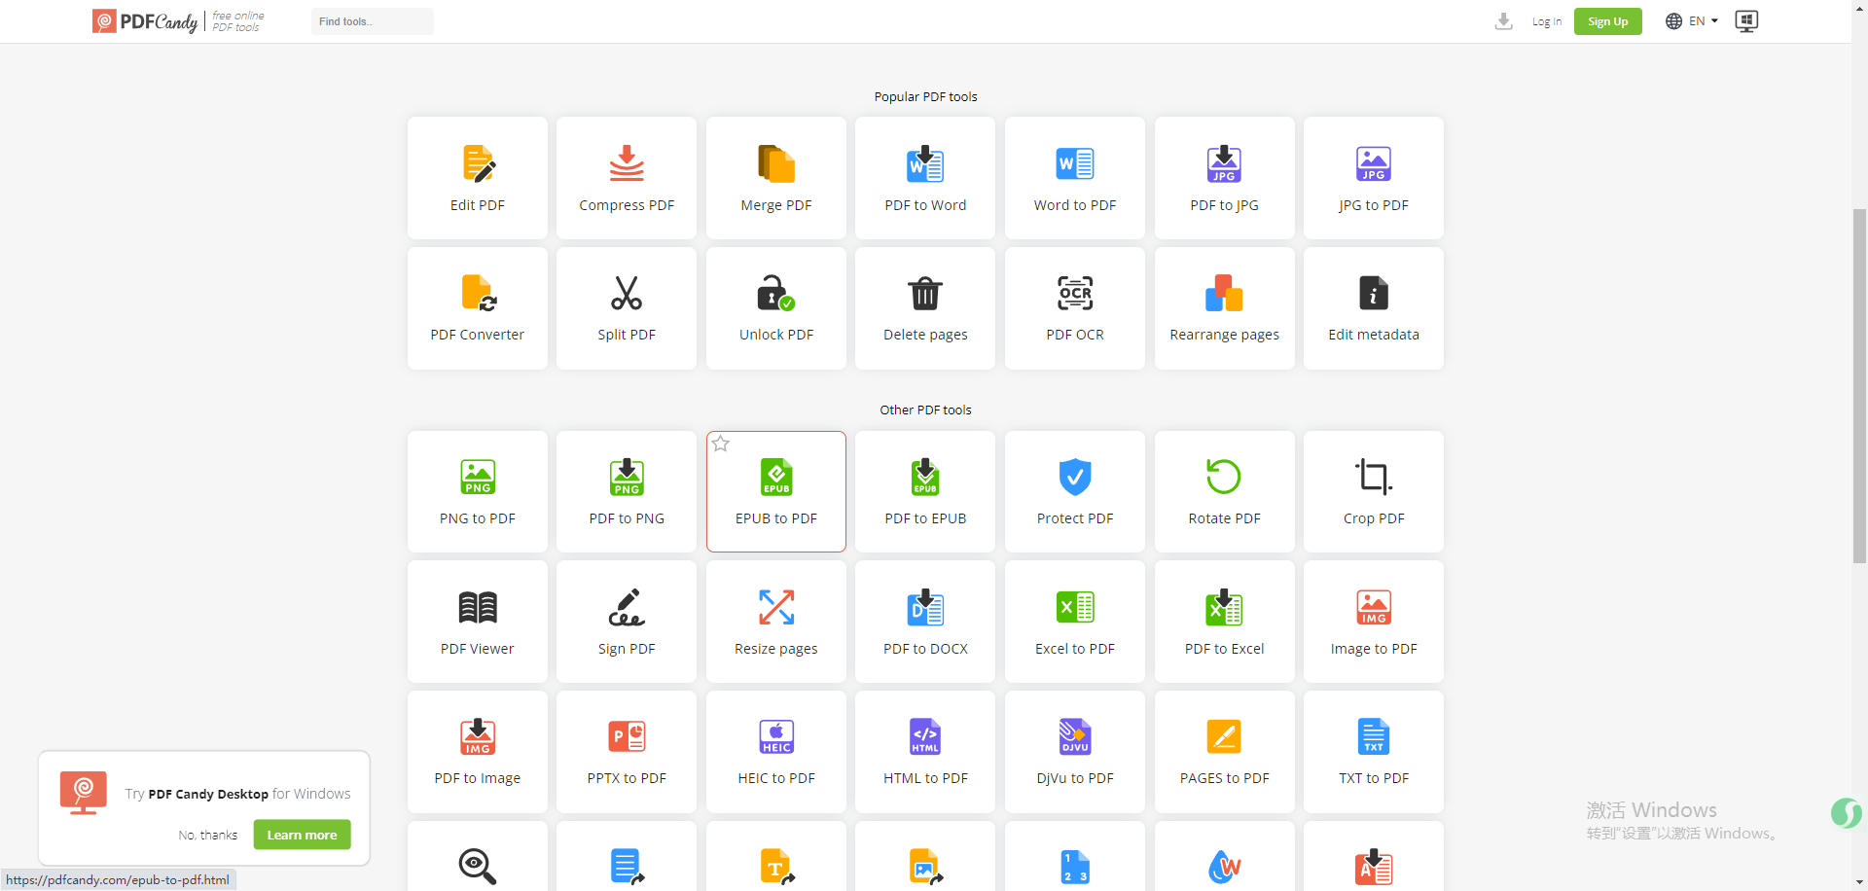Screen dimensions: 1868x891
Task: Focus the Find tools search field
Action: click(373, 21)
